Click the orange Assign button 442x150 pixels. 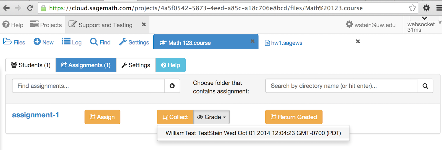click(x=102, y=117)
